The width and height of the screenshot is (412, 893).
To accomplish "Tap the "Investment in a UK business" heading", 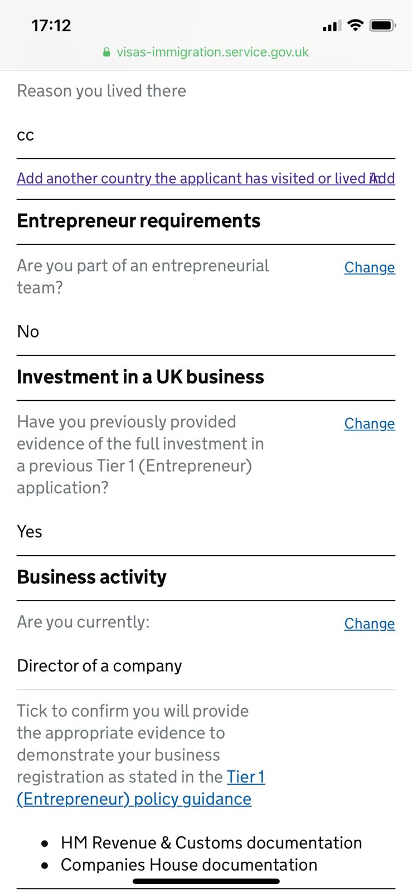I will [140, 377].
